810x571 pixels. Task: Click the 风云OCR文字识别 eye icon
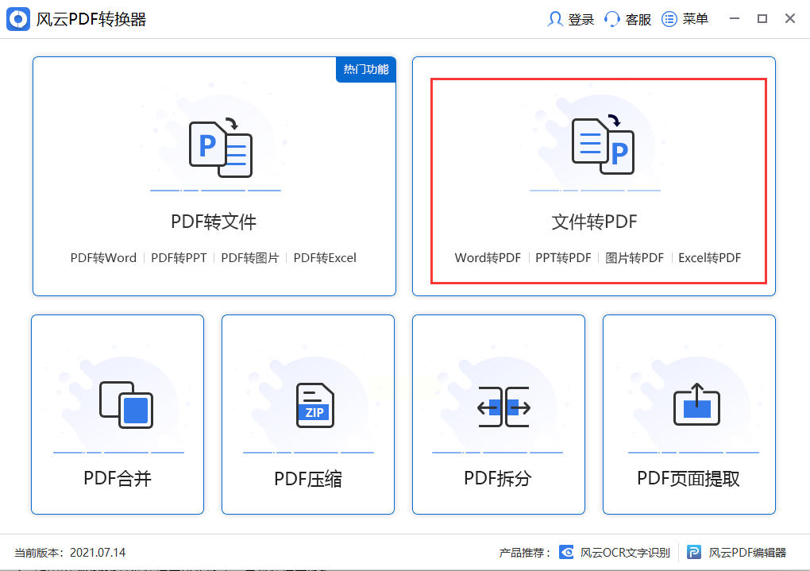click(x=566, y=553)
